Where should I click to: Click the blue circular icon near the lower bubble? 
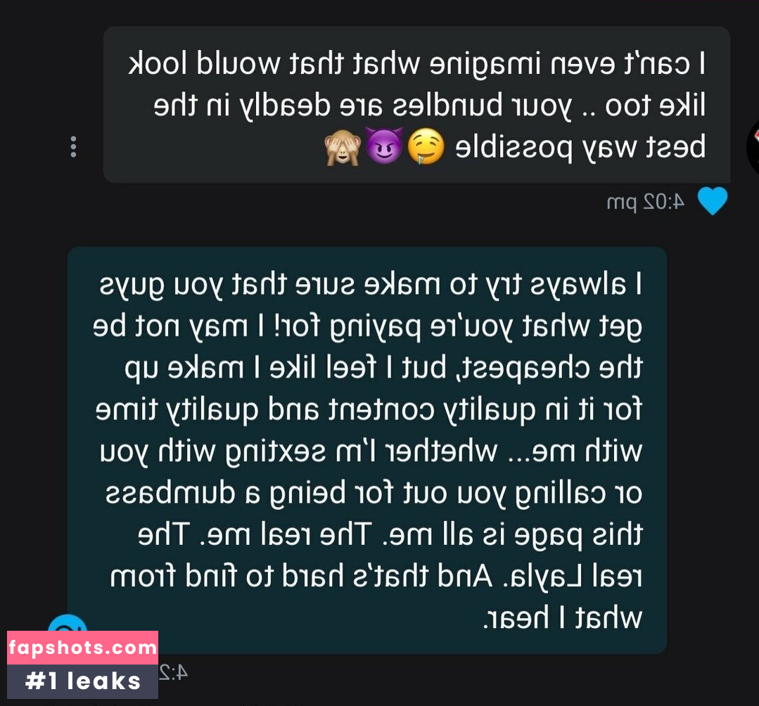point(68,623)
